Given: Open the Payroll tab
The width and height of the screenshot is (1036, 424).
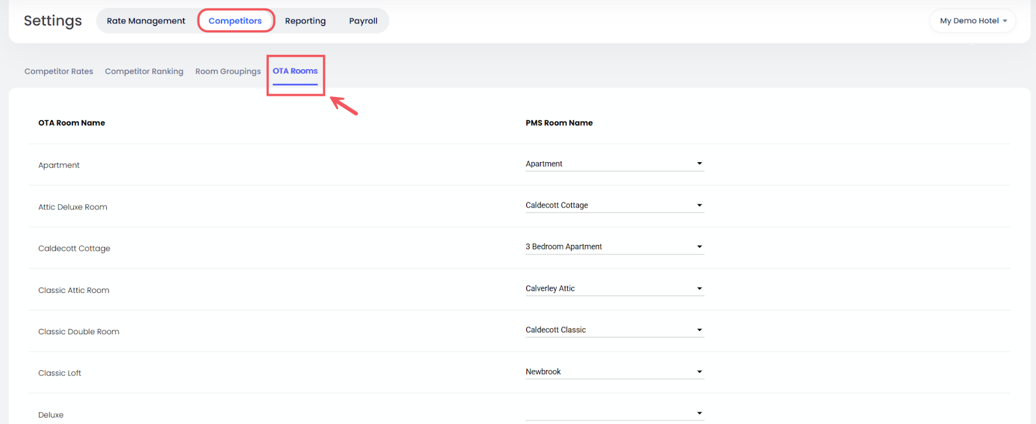Looking at the screenshot, I should [x=363, y=21].
